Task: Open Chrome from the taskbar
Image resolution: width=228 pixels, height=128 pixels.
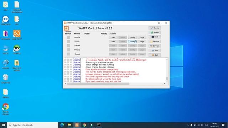Action: pos(84,125)
